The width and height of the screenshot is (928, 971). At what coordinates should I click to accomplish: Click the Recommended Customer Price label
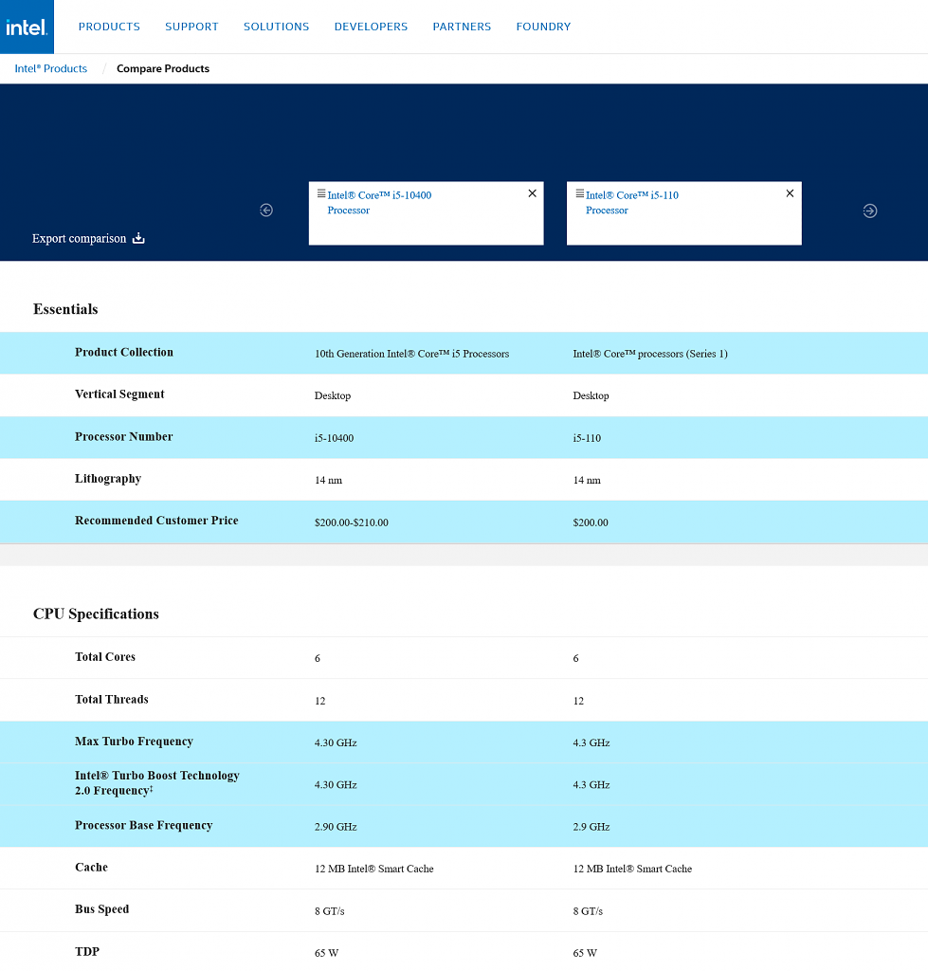(x=156, y=521)
